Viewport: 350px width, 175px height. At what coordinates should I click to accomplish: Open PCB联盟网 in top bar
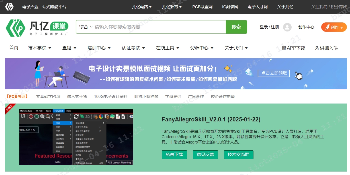click(202, 7)
